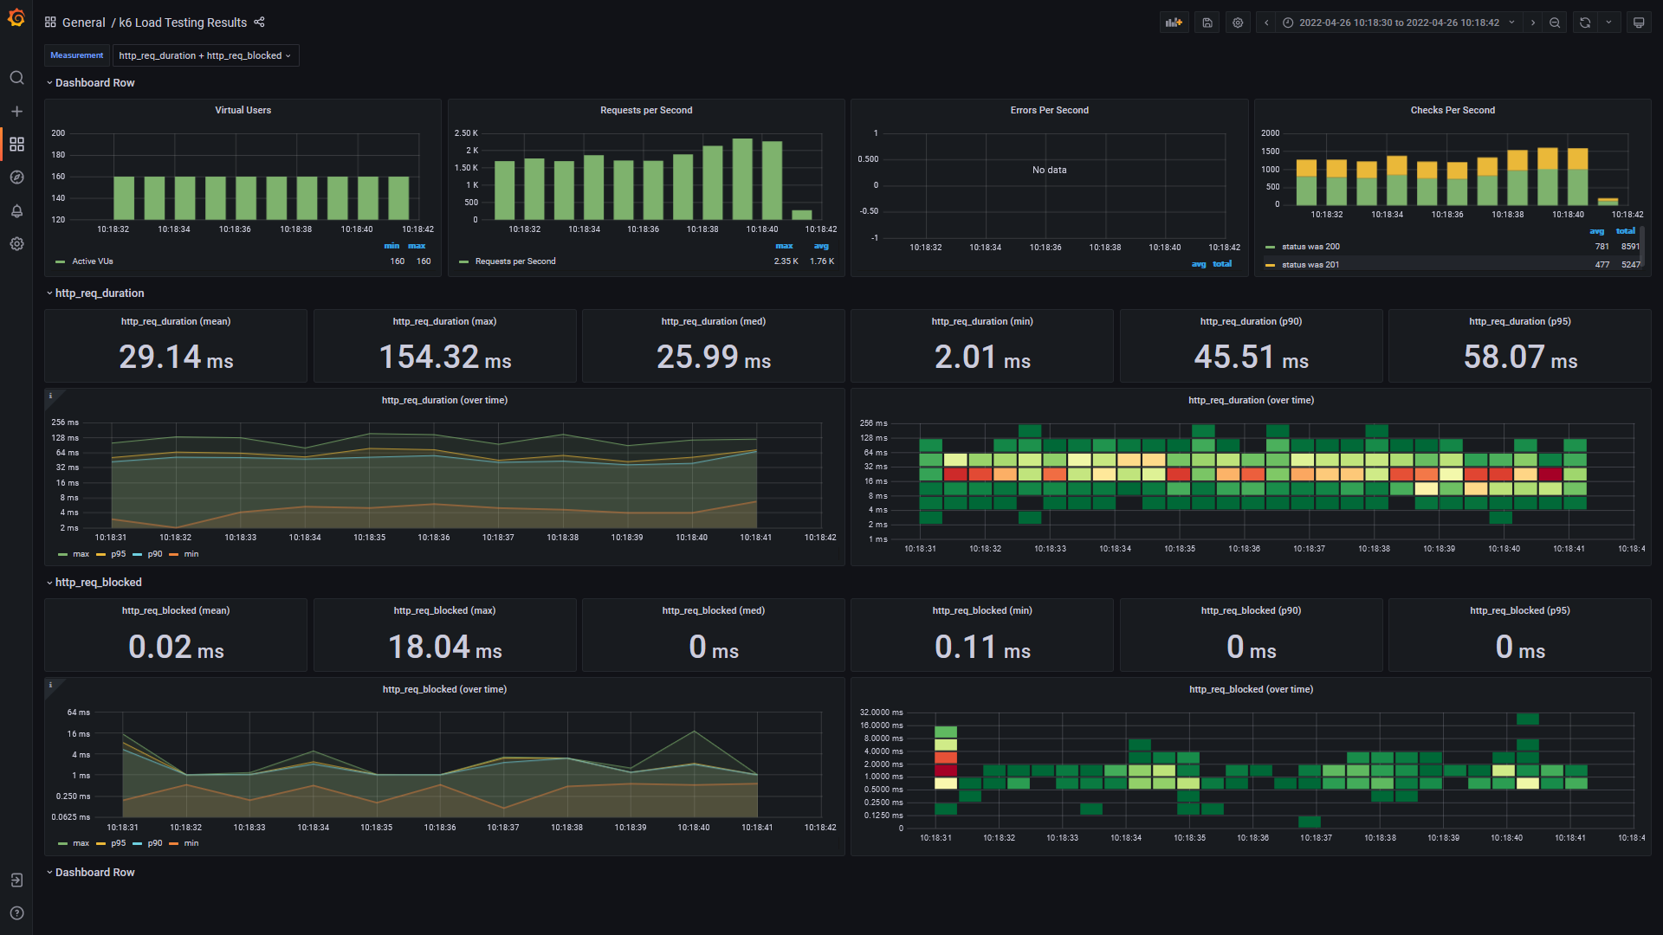
Task: Open Checks Per Second panel title
Action: coord(1453,110)
